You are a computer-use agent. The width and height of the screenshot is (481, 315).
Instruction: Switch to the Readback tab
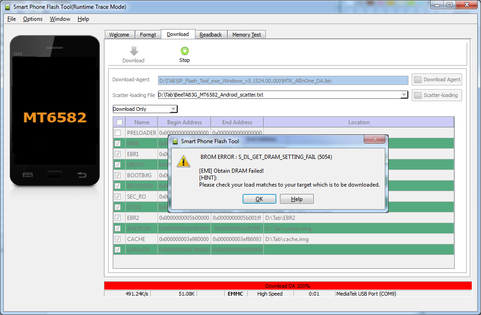[x=211, y=35]
